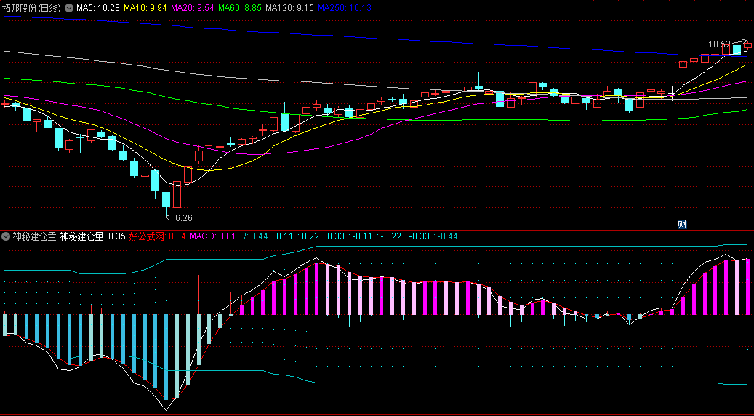This screenshot has height=416, width=754.
Task: Click the red 好公式网: 0.34 label
Action: click(x=158, y=236)
